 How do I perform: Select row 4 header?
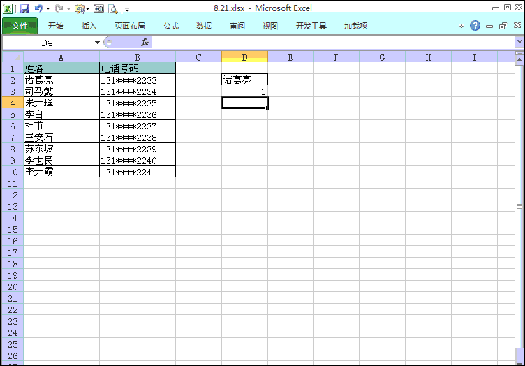[13, 103]
